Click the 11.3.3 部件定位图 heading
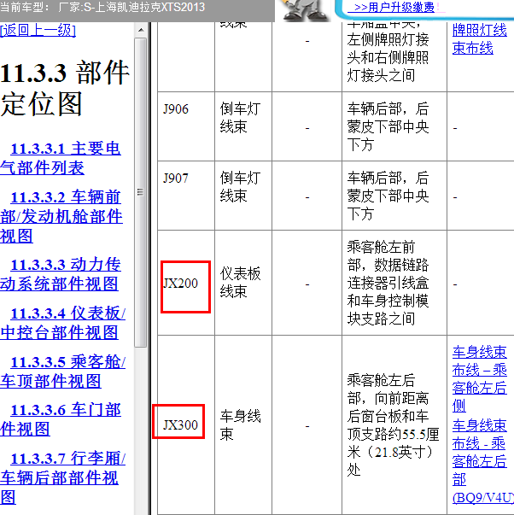Viewport: 514px width, 515px height. (65, 88)
